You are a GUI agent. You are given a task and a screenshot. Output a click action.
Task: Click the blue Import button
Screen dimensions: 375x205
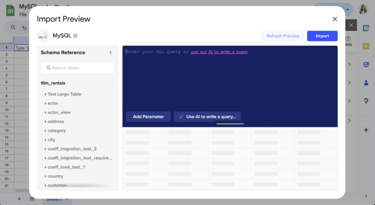point(322,36)
